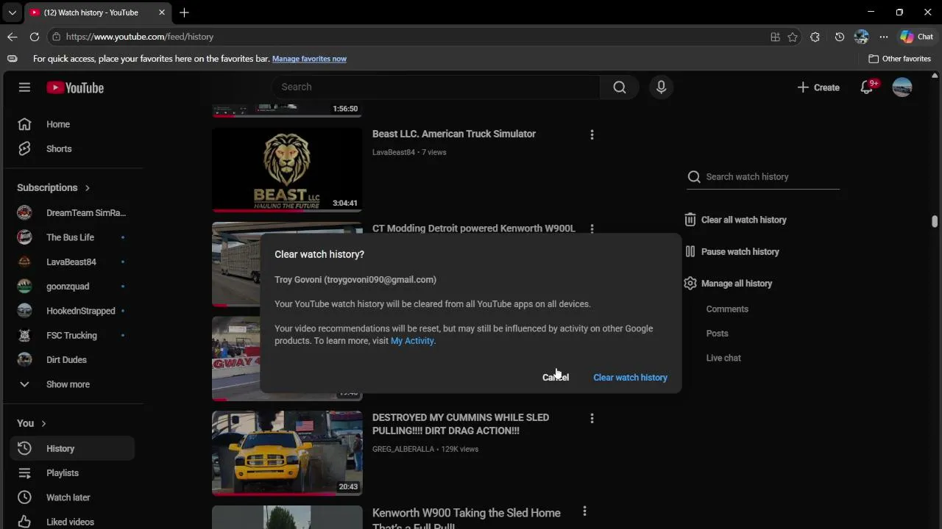Screen dimensions: 942x529
Task: Open options for Kenworth W900 Sled video
Action: [584, 511]
